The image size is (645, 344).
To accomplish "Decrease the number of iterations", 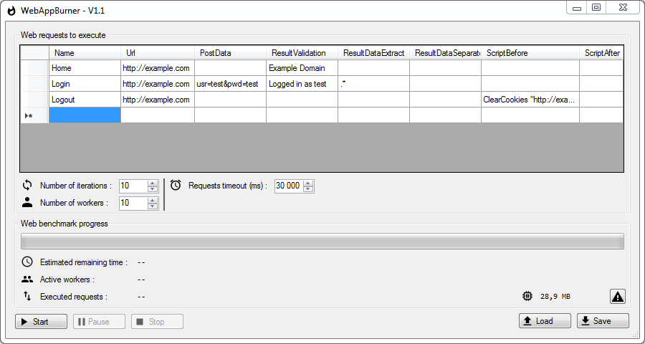I will [x=153, y=189].
